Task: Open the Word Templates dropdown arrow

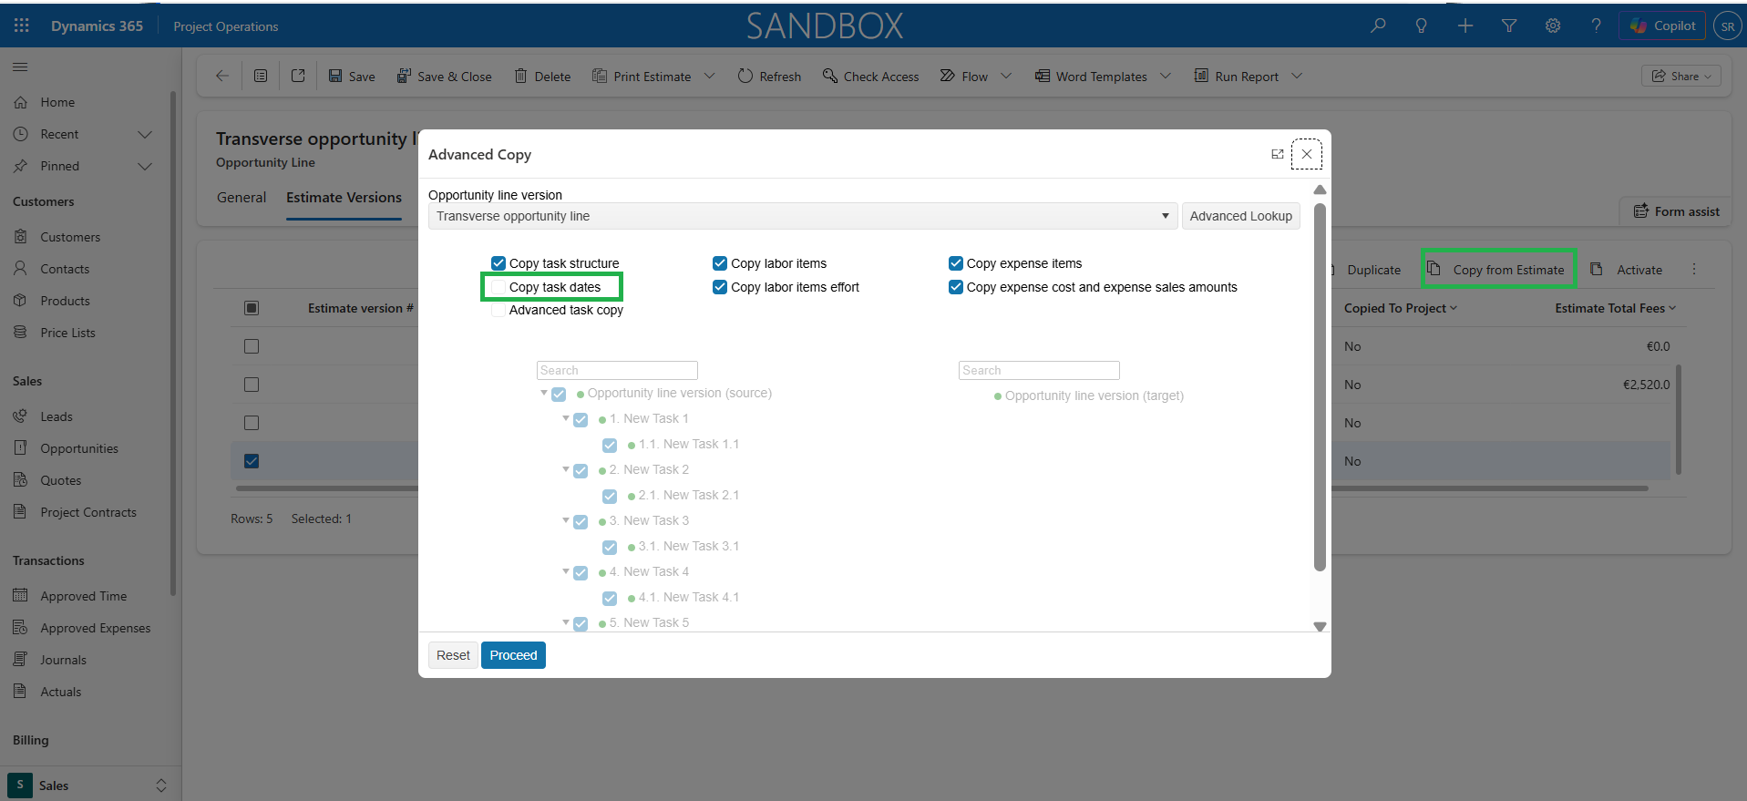Action: (x=1166, y=77)
